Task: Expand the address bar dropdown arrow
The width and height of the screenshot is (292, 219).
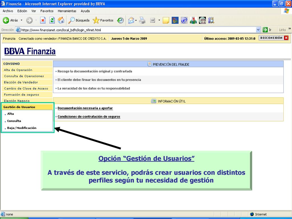Action: pyautogui.click(x=258, y=30)
